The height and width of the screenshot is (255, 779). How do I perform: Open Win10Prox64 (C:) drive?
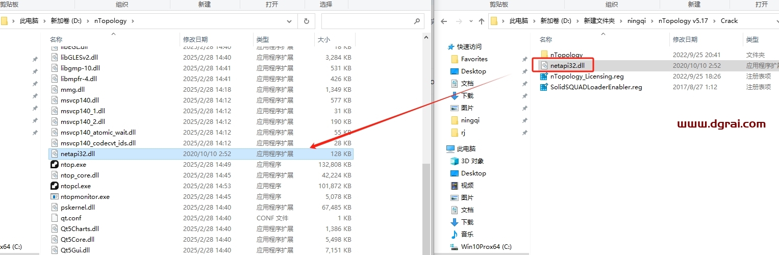click(x=481, y=247)
